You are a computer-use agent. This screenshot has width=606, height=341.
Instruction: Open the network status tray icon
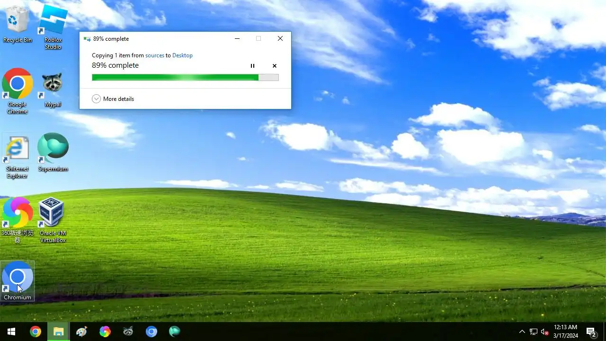click(534, 332)
